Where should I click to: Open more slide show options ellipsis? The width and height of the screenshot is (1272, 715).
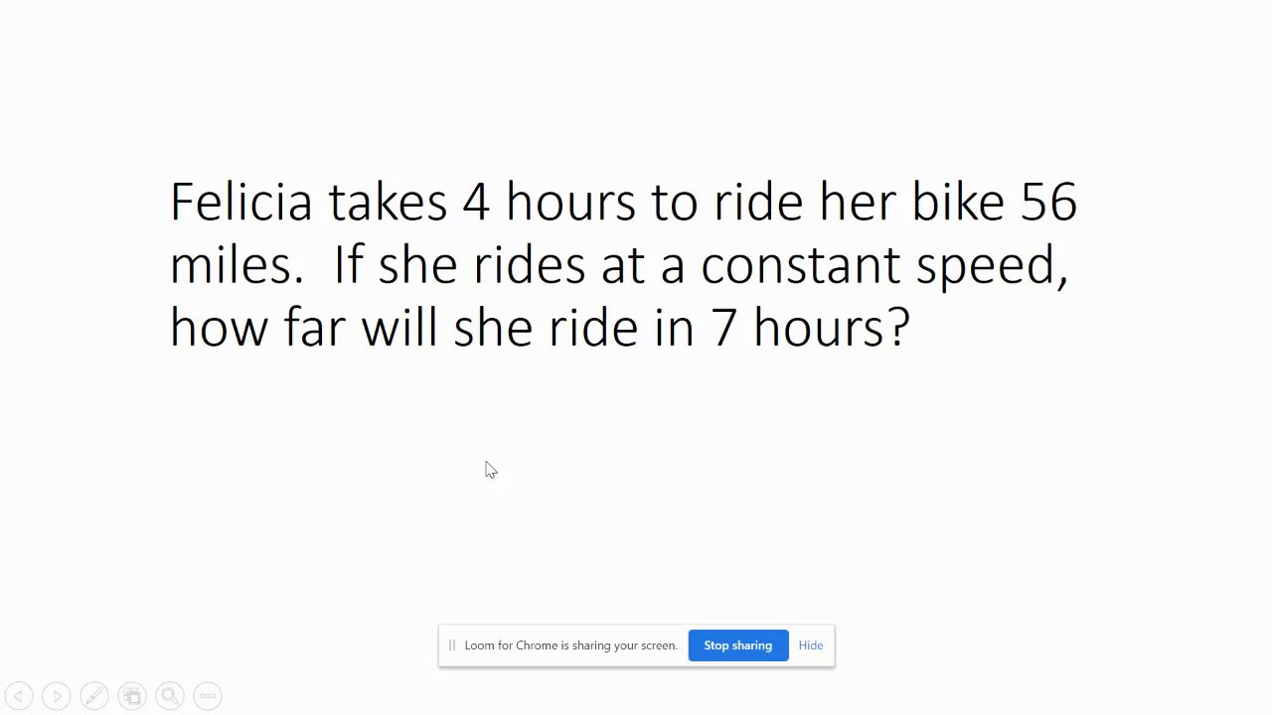pos(207,696)
